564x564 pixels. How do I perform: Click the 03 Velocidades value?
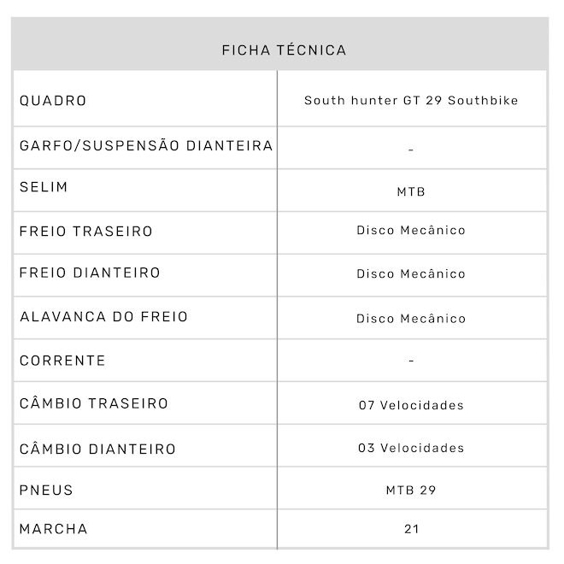click(x=411, y=448)
